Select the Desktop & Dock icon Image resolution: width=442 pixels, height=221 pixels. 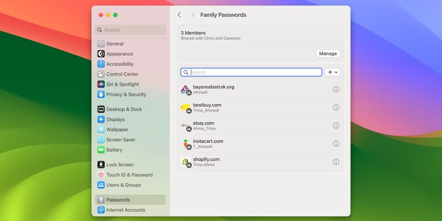point(101,109)
